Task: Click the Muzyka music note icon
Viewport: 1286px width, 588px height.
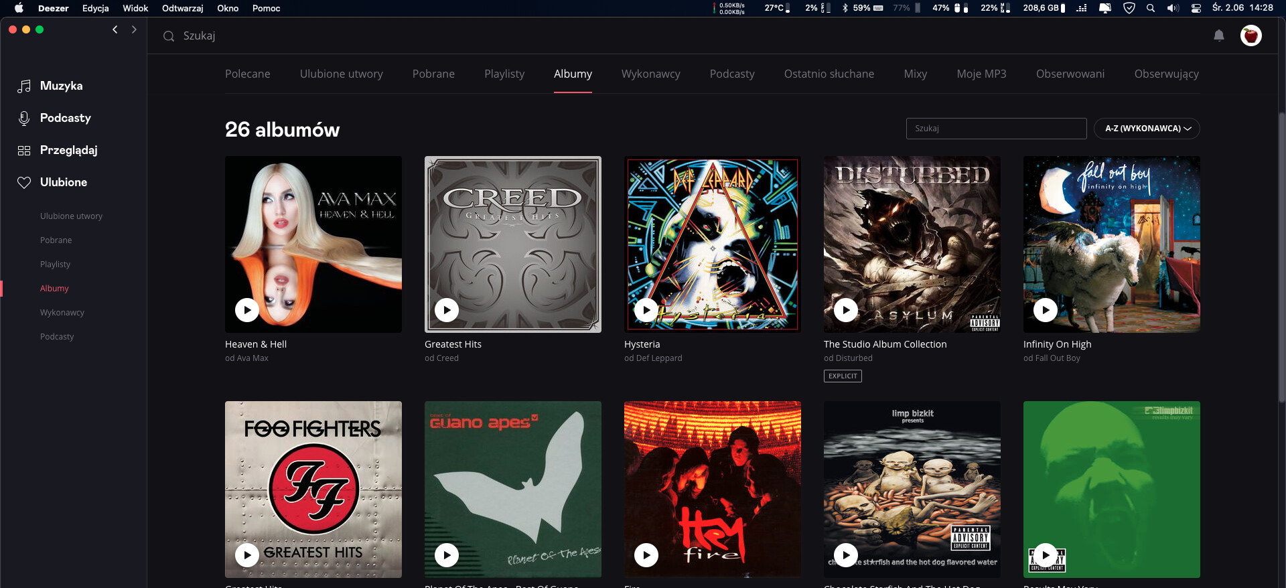Action: 24,86
